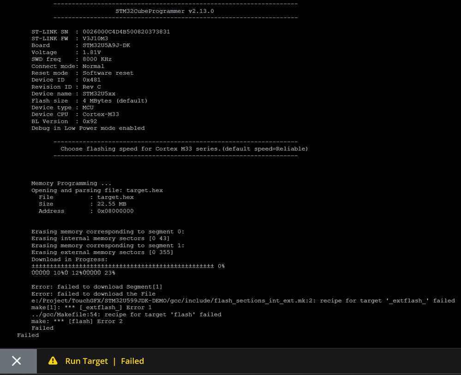Click the 'Choose flashing speed for Cortex M33' line
Screen dimensions: 461x375
coord(184,149)
